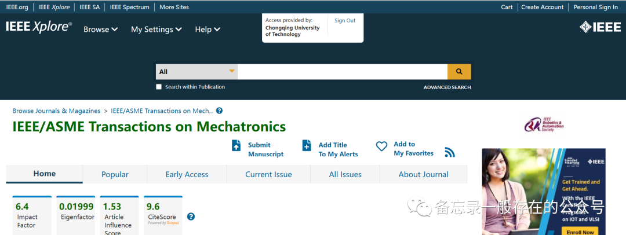Open the IEEE SA link
626x235 pixels.
(90, 7)
